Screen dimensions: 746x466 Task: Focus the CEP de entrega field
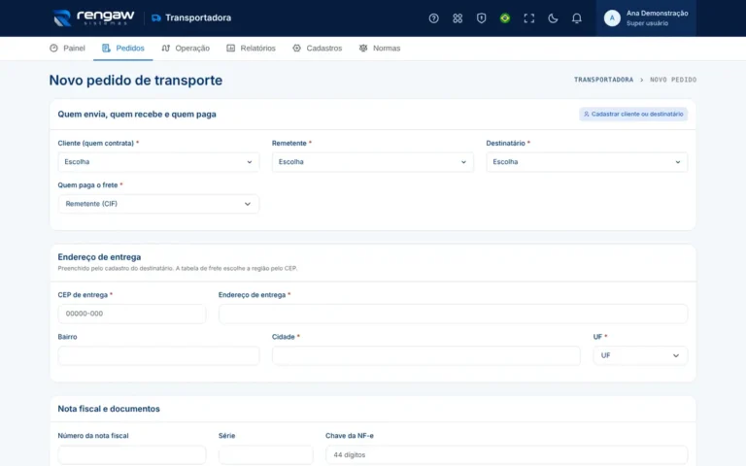click(x=132, y=314)
